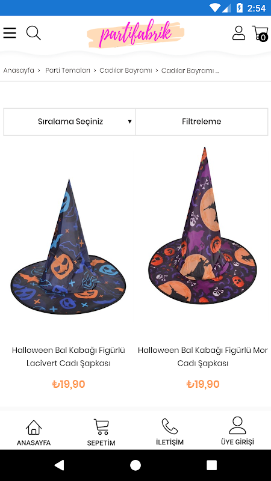This screenshot has height=481, width=271.
Task: Click the sorting dropdown arrow
Action: 129,122
